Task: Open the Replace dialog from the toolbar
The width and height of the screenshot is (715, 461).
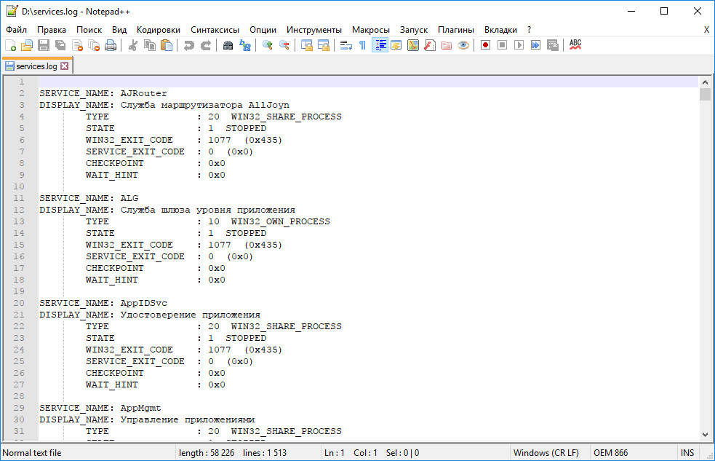Action: coord(245,45)
